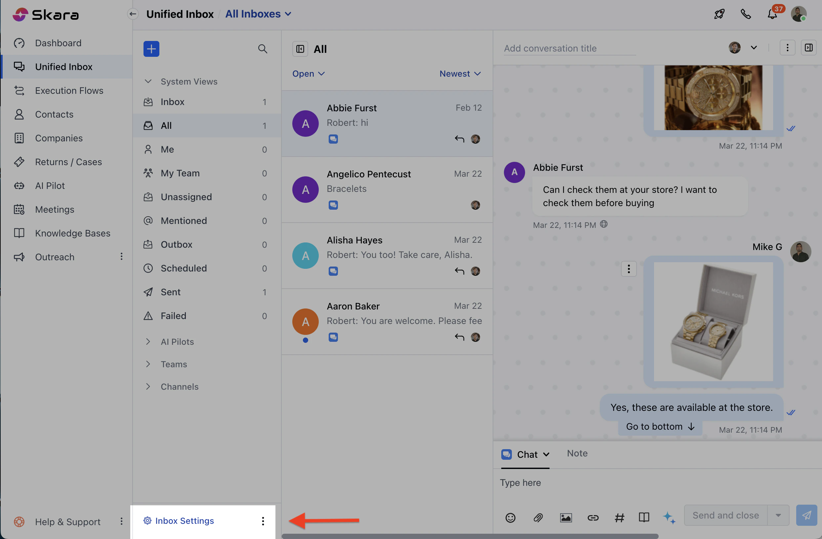Viewport: 822px width, 539px height.
Task: Click the horizontal scrollbar at bottom
Action: (x=470, y=536)
